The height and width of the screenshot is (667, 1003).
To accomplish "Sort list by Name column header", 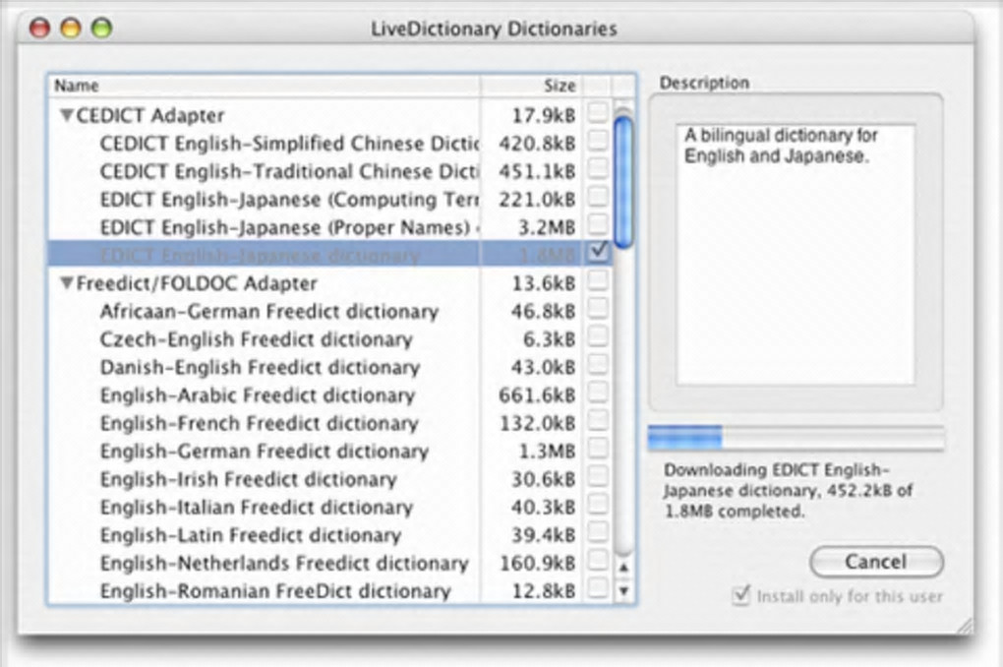I will coord(264,86).
